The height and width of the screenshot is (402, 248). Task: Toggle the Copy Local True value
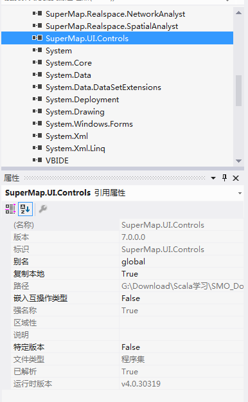click(181, 274)
